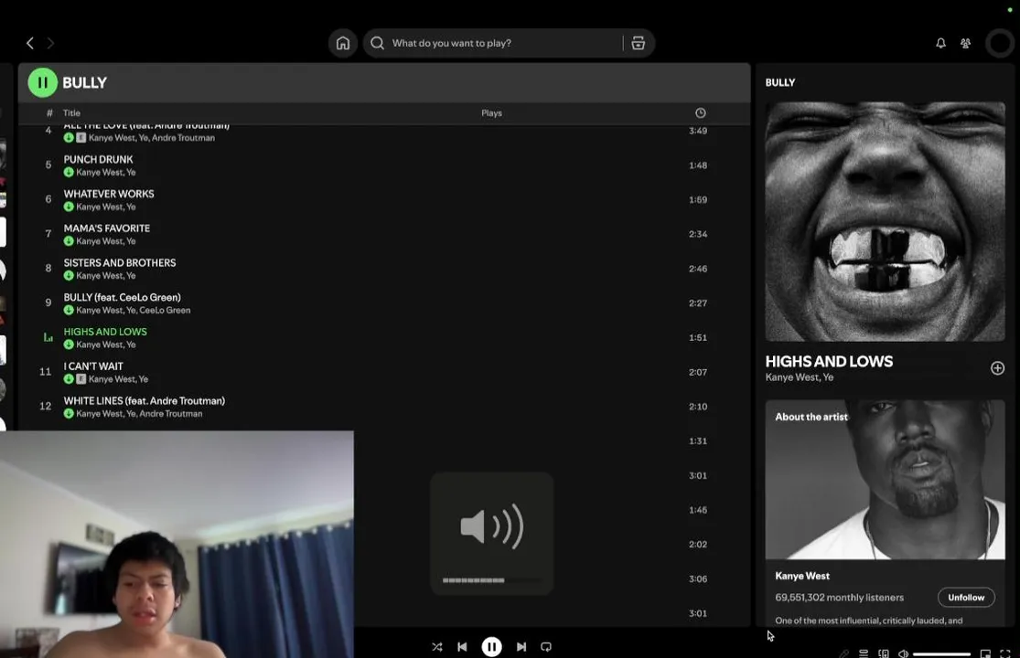This screenshot has width=1020, height=658.
Task: Sort by the Plays column header
Action: tap(492, 113)
